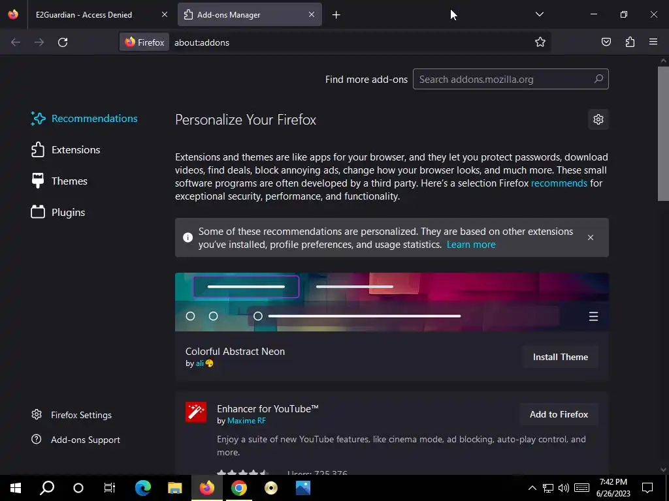Screen dimensions: 669x501
Task: Open the clock showing 7:42 PM
Action: coord(613,488)
